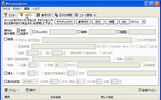Enable the 検索 checkbox
The height and width of the screenshot is (100, 161).
click(6, 39)
